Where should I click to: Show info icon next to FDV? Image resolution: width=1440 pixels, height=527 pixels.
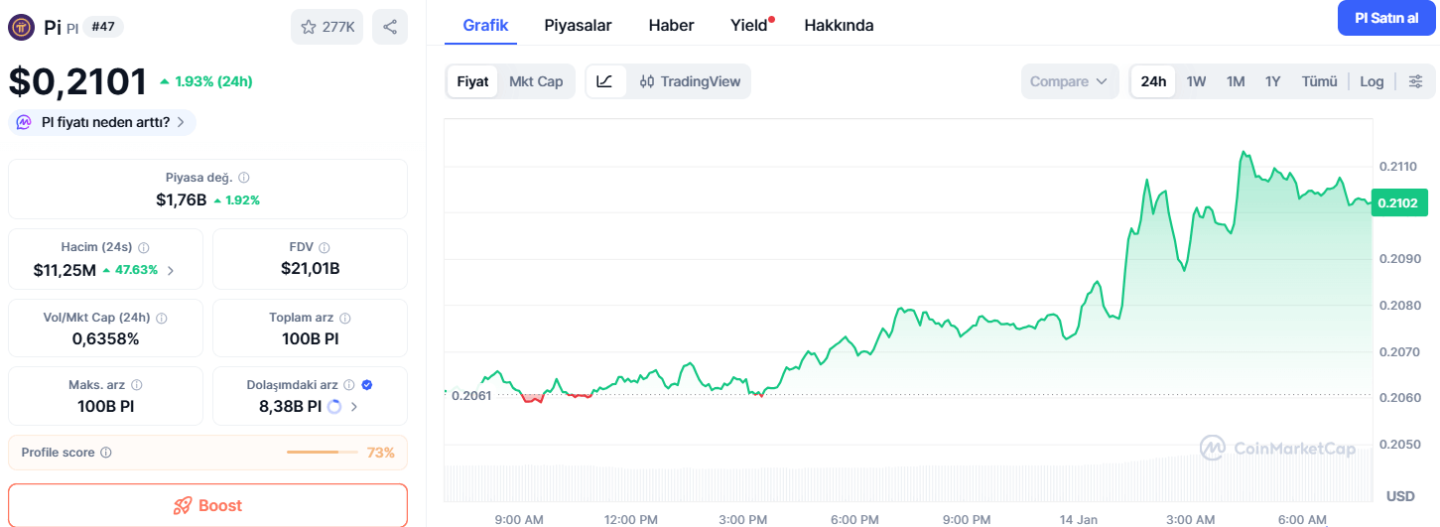tap(325, 247)
